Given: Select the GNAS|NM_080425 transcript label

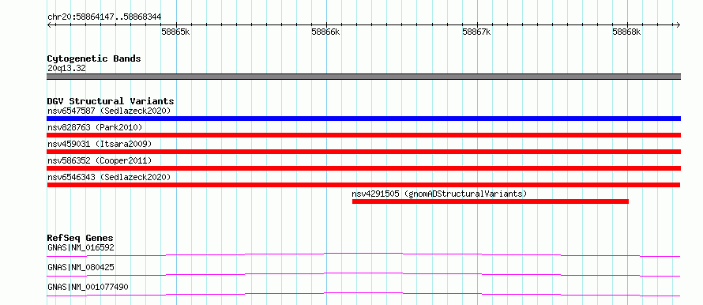Looking at the screenshot, I should tap(81, 267).
